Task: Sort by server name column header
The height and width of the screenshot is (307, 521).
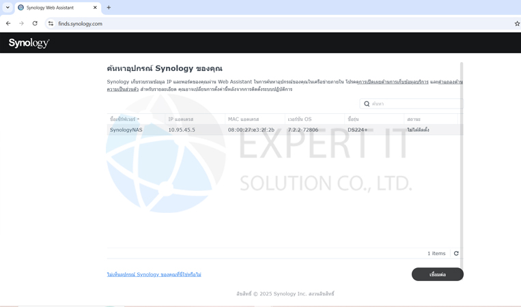Action: click(x=136, y=119)
